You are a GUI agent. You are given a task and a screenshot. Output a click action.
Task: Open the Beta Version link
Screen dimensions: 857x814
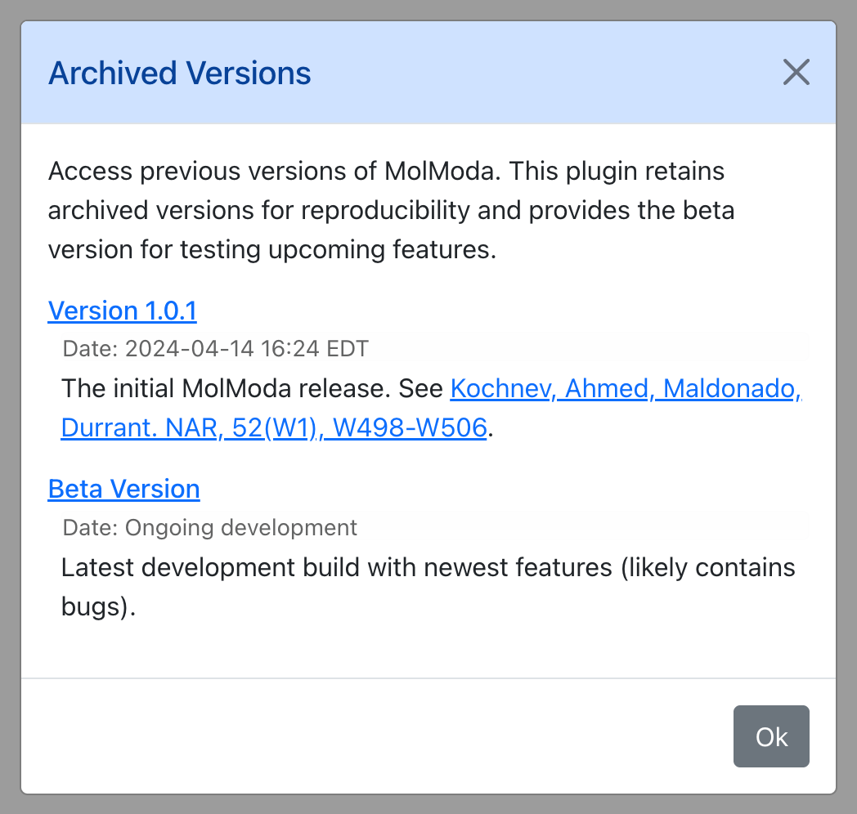click(x=124, y=489)
